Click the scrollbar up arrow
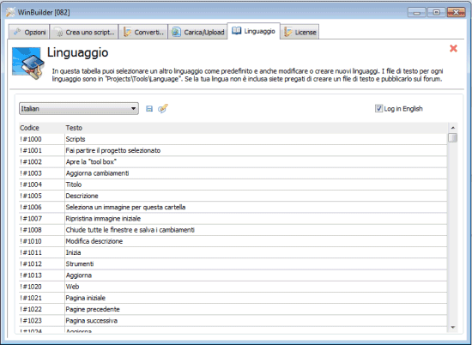Screen dimensions: 472x345 click(x=453, y=128)
